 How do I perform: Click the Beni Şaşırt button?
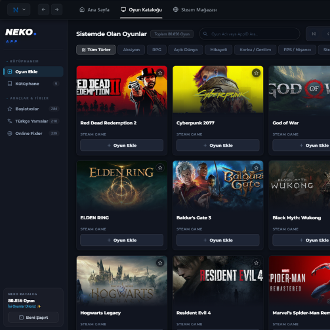click(x=34, y=318)
